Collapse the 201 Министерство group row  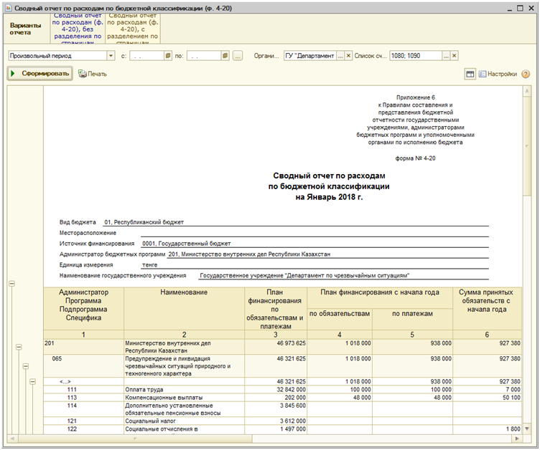tap(17, 346)
